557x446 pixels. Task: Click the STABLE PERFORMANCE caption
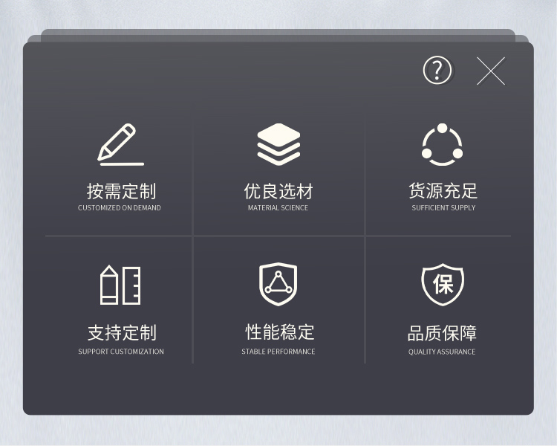point(278,352)
